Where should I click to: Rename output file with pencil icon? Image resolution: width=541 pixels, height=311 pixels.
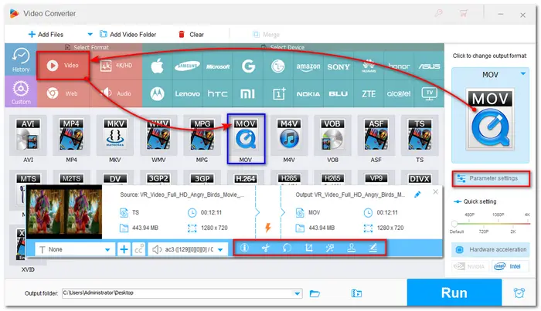coord(417,194)
